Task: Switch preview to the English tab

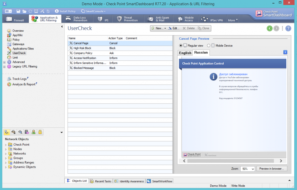Action: tap(185, 53)
